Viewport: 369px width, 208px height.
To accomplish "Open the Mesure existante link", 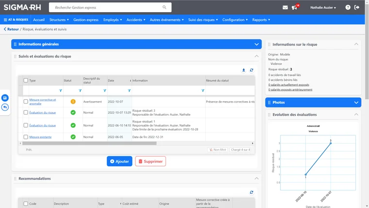I will [40, 137].
